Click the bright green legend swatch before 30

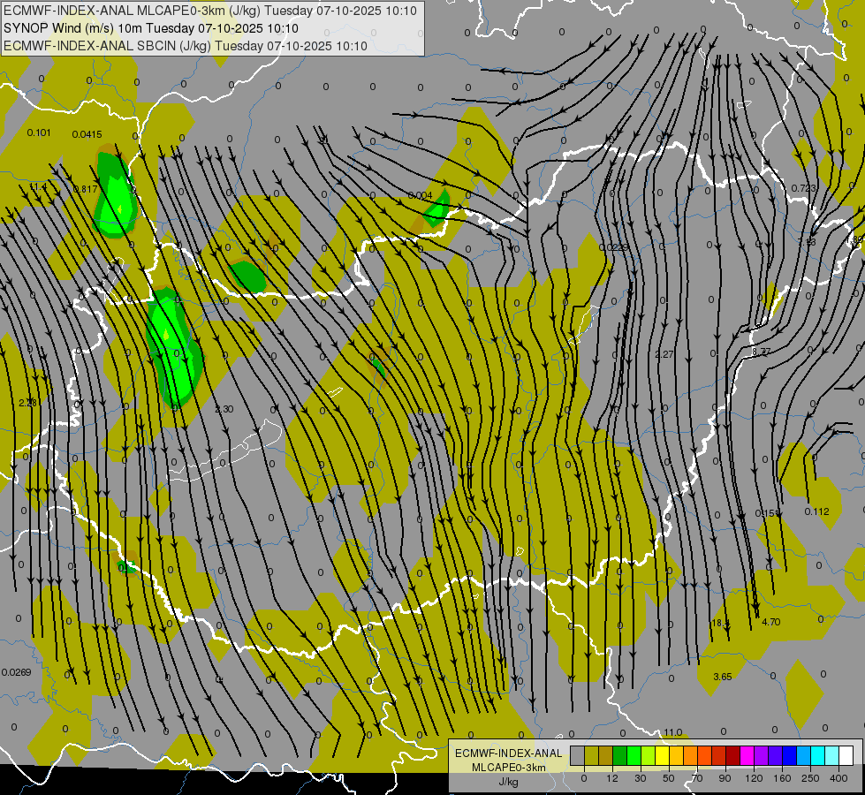pos(634,756)
